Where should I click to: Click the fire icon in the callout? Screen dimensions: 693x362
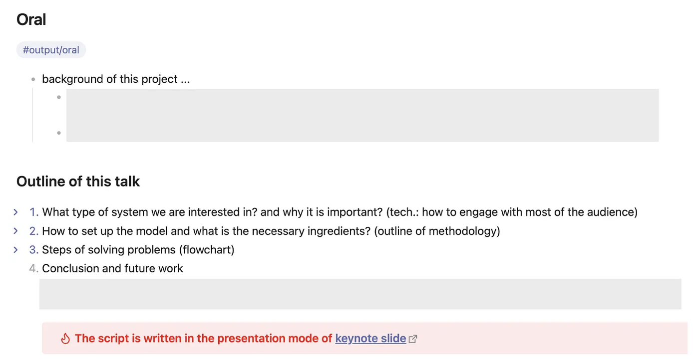[x=65, y=339]
